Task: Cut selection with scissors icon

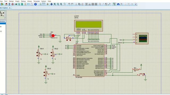Action: pyautogui.click(x=76, y=4)
